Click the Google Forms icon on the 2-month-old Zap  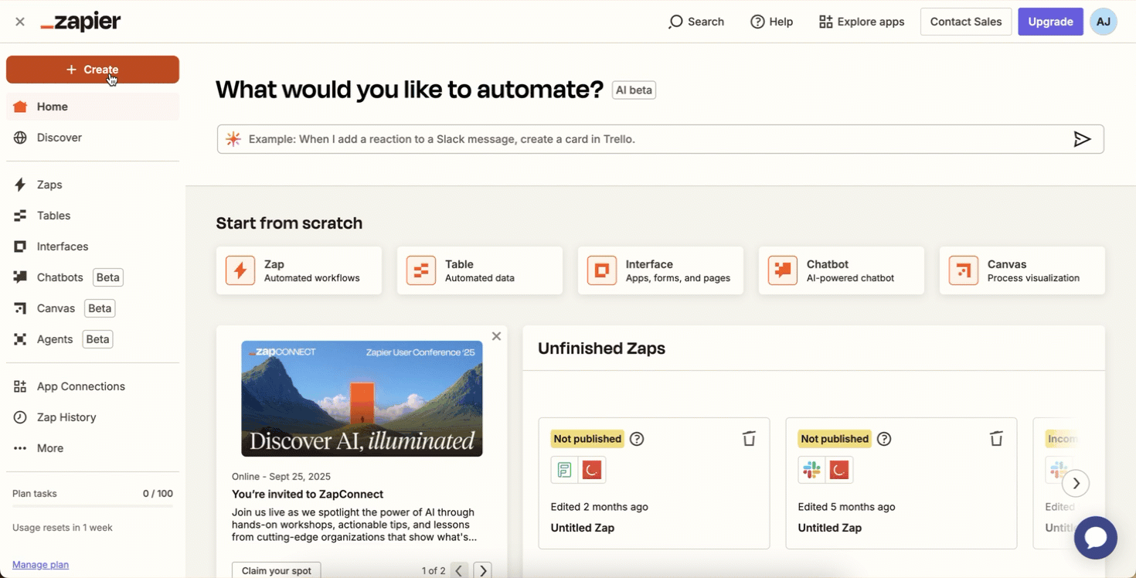click(x=564, y=470)
